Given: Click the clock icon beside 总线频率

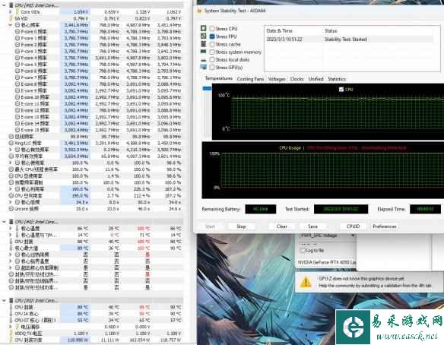Looking at the screenshot, I should point(11,137).
